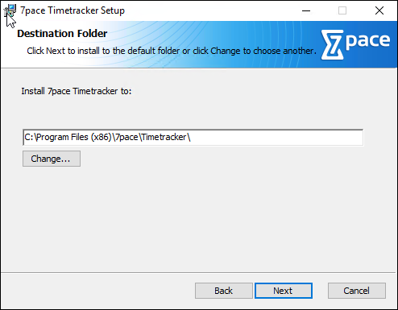Image resolution: width=398 pixels, height=310 pixels.
Task: Click the 'Destination Folder' heading
Action: tap(62, 34)
